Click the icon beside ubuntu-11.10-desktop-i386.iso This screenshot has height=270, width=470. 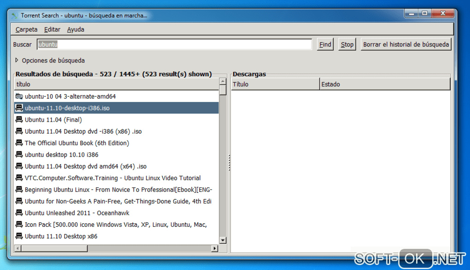click(x=19, y=108)
